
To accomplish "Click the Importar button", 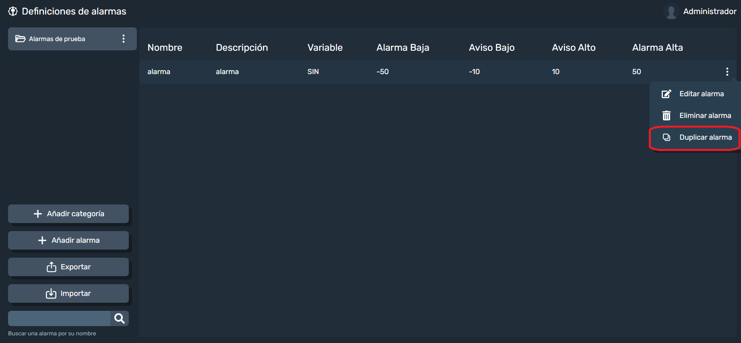I will coord(68,293).
